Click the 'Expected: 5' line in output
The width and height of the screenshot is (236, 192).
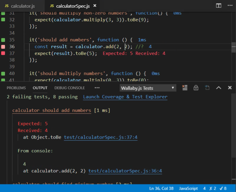click(33, 124)
